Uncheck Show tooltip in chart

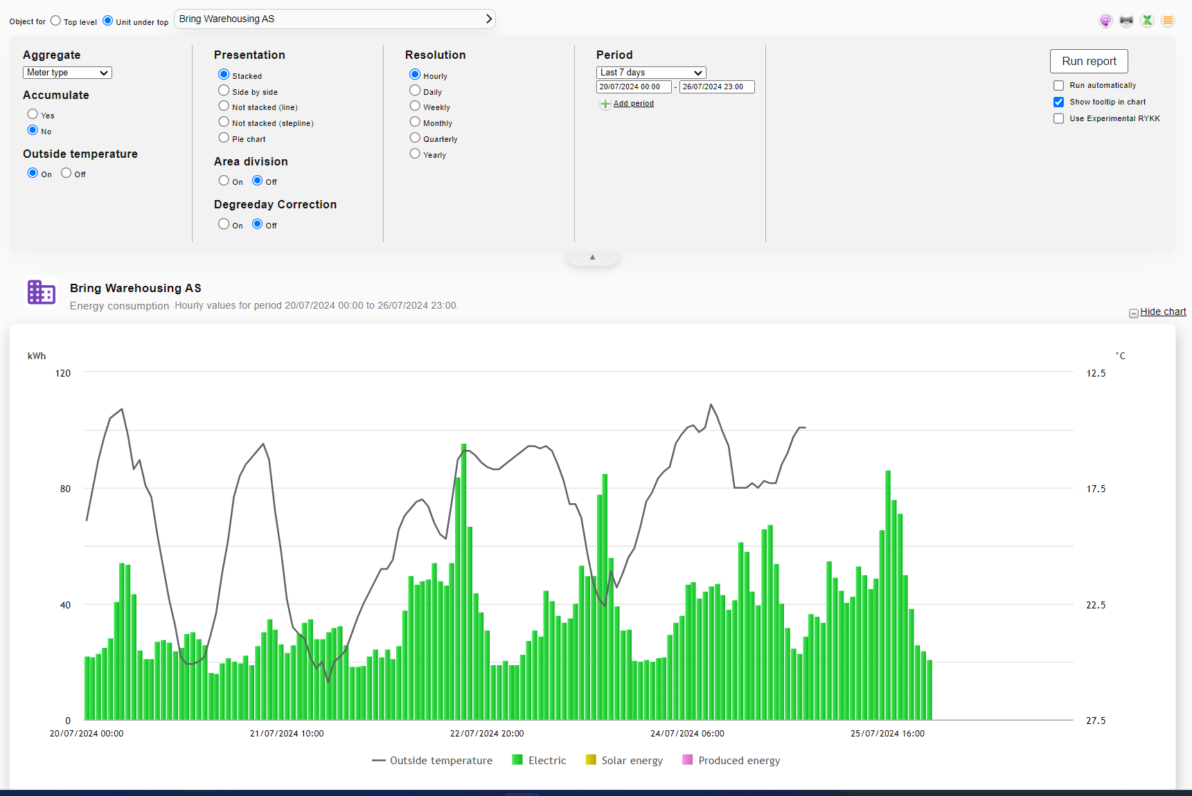pos(1058,102)
